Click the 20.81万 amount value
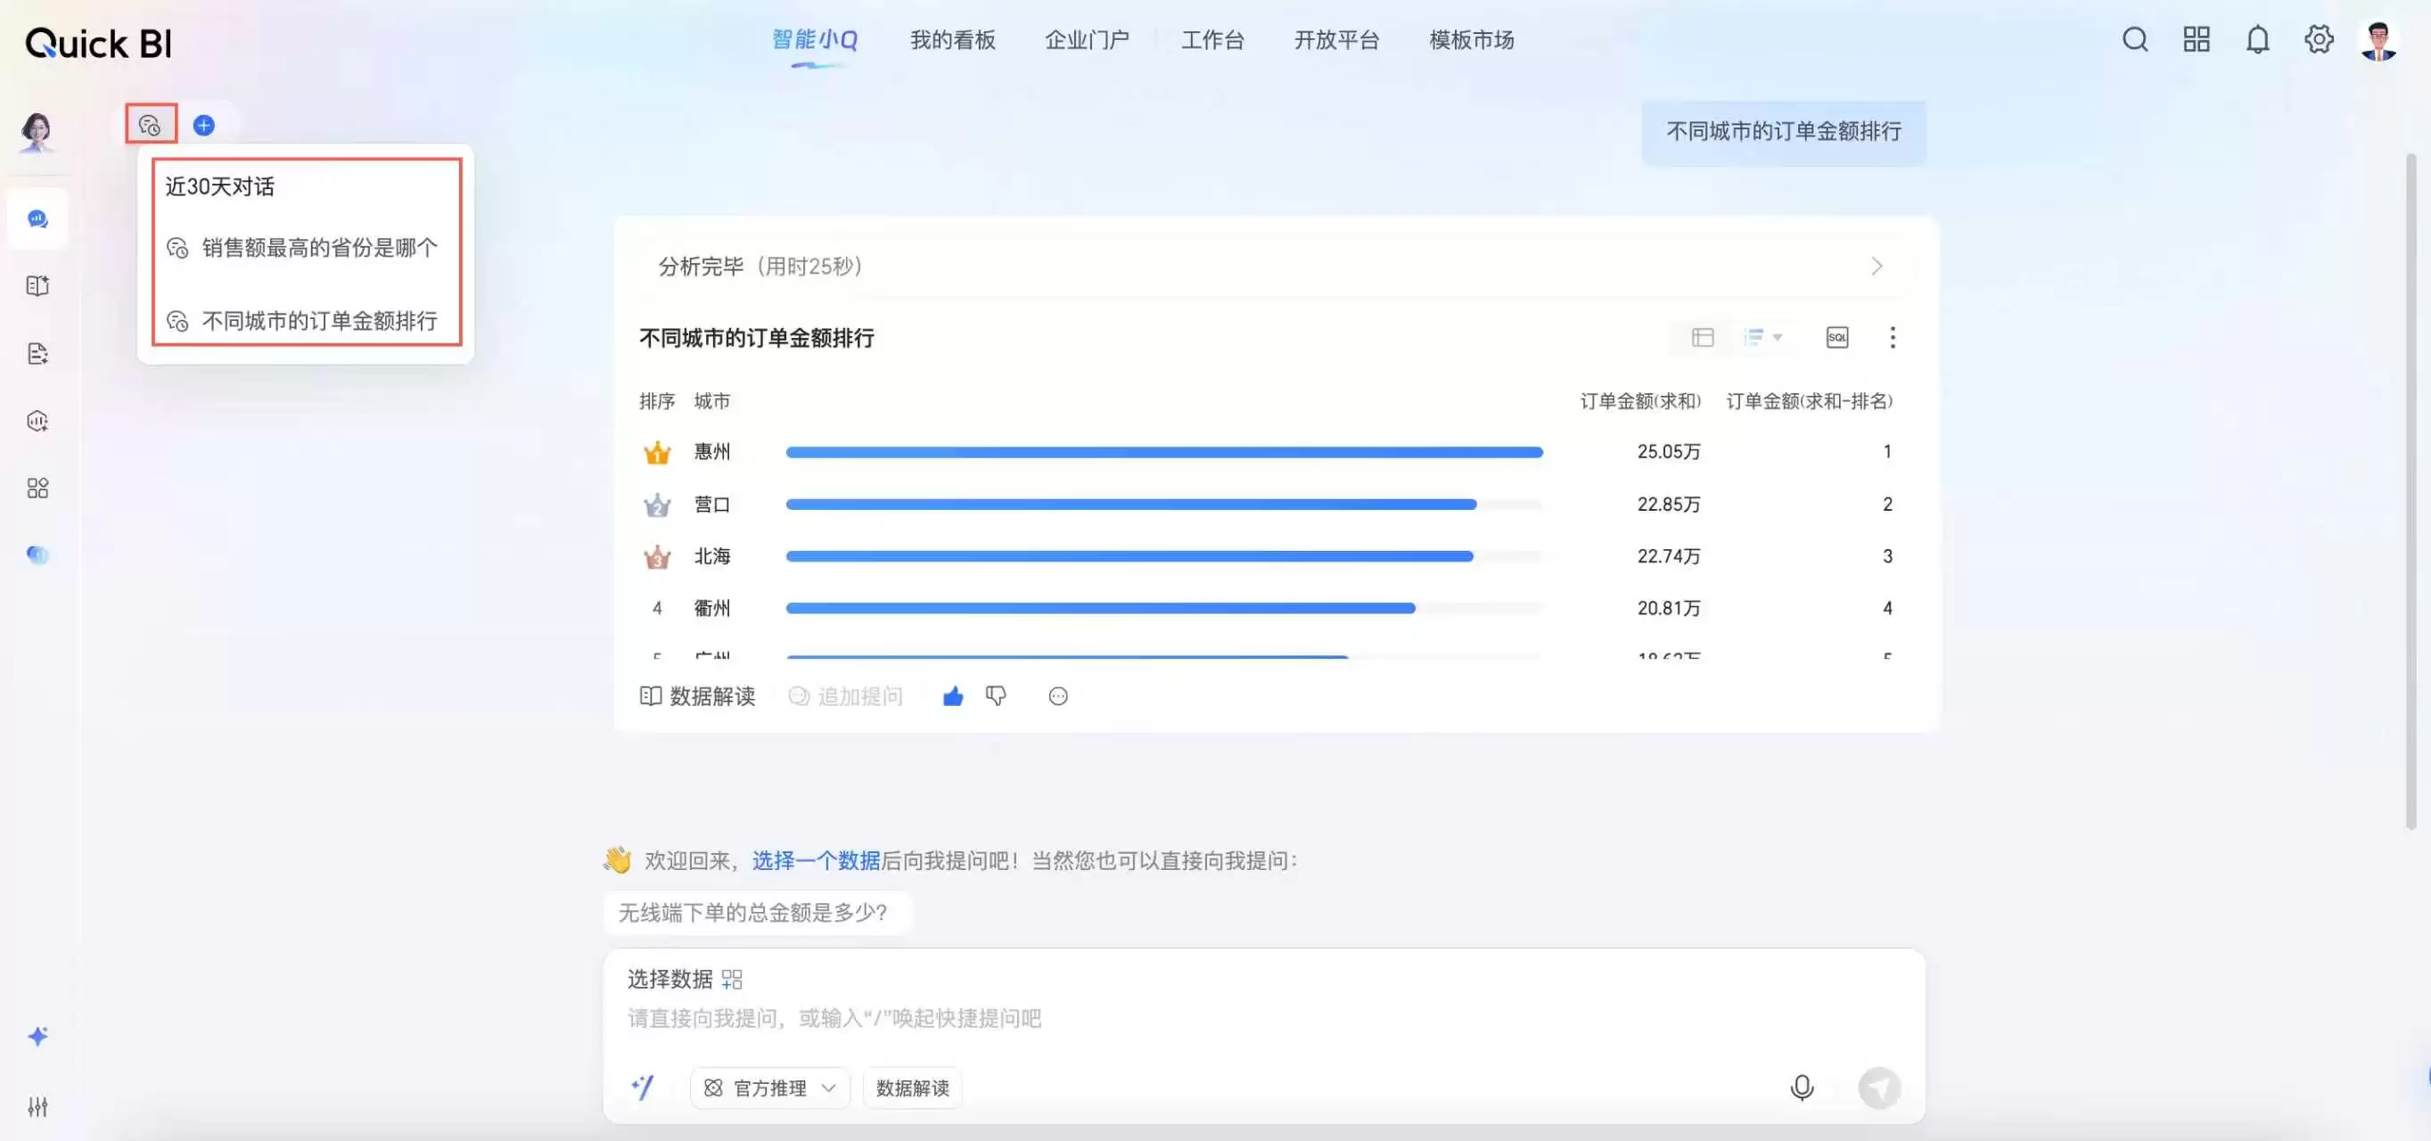 (1669, 609)
